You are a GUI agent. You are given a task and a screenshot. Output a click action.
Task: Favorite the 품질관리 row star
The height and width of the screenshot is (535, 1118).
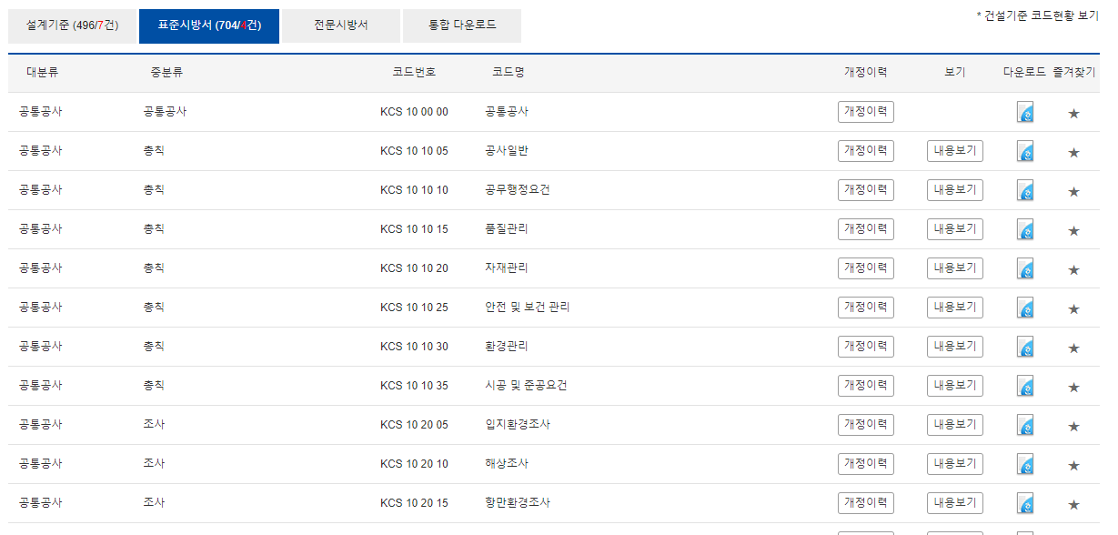(1073, 230)
